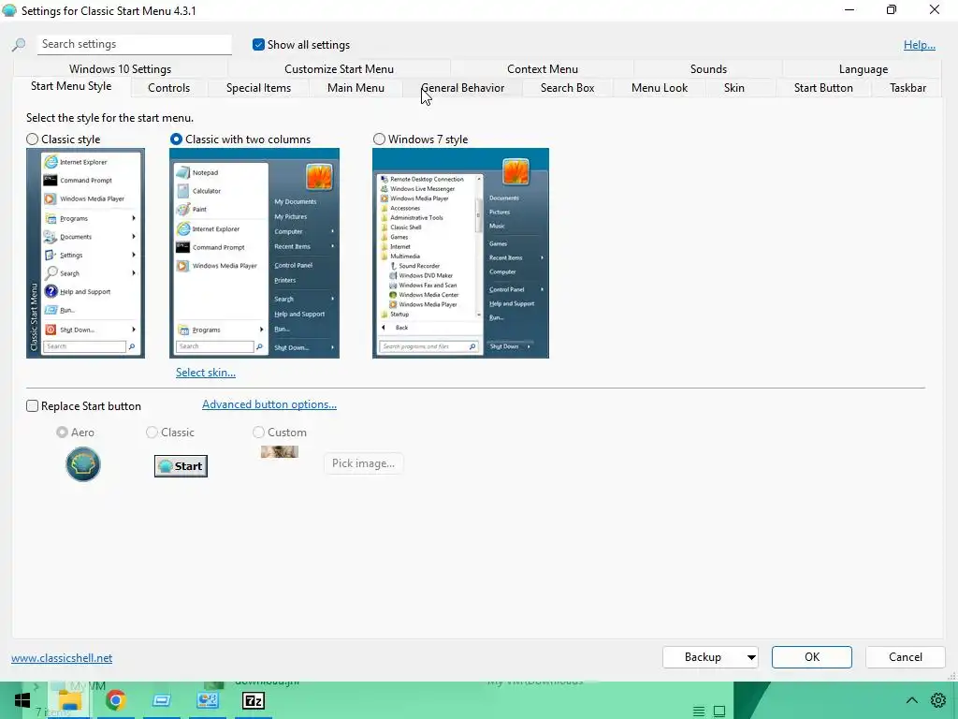Click the Classic Start button image
The image size is (958, 719).
(x=181, y=466)
